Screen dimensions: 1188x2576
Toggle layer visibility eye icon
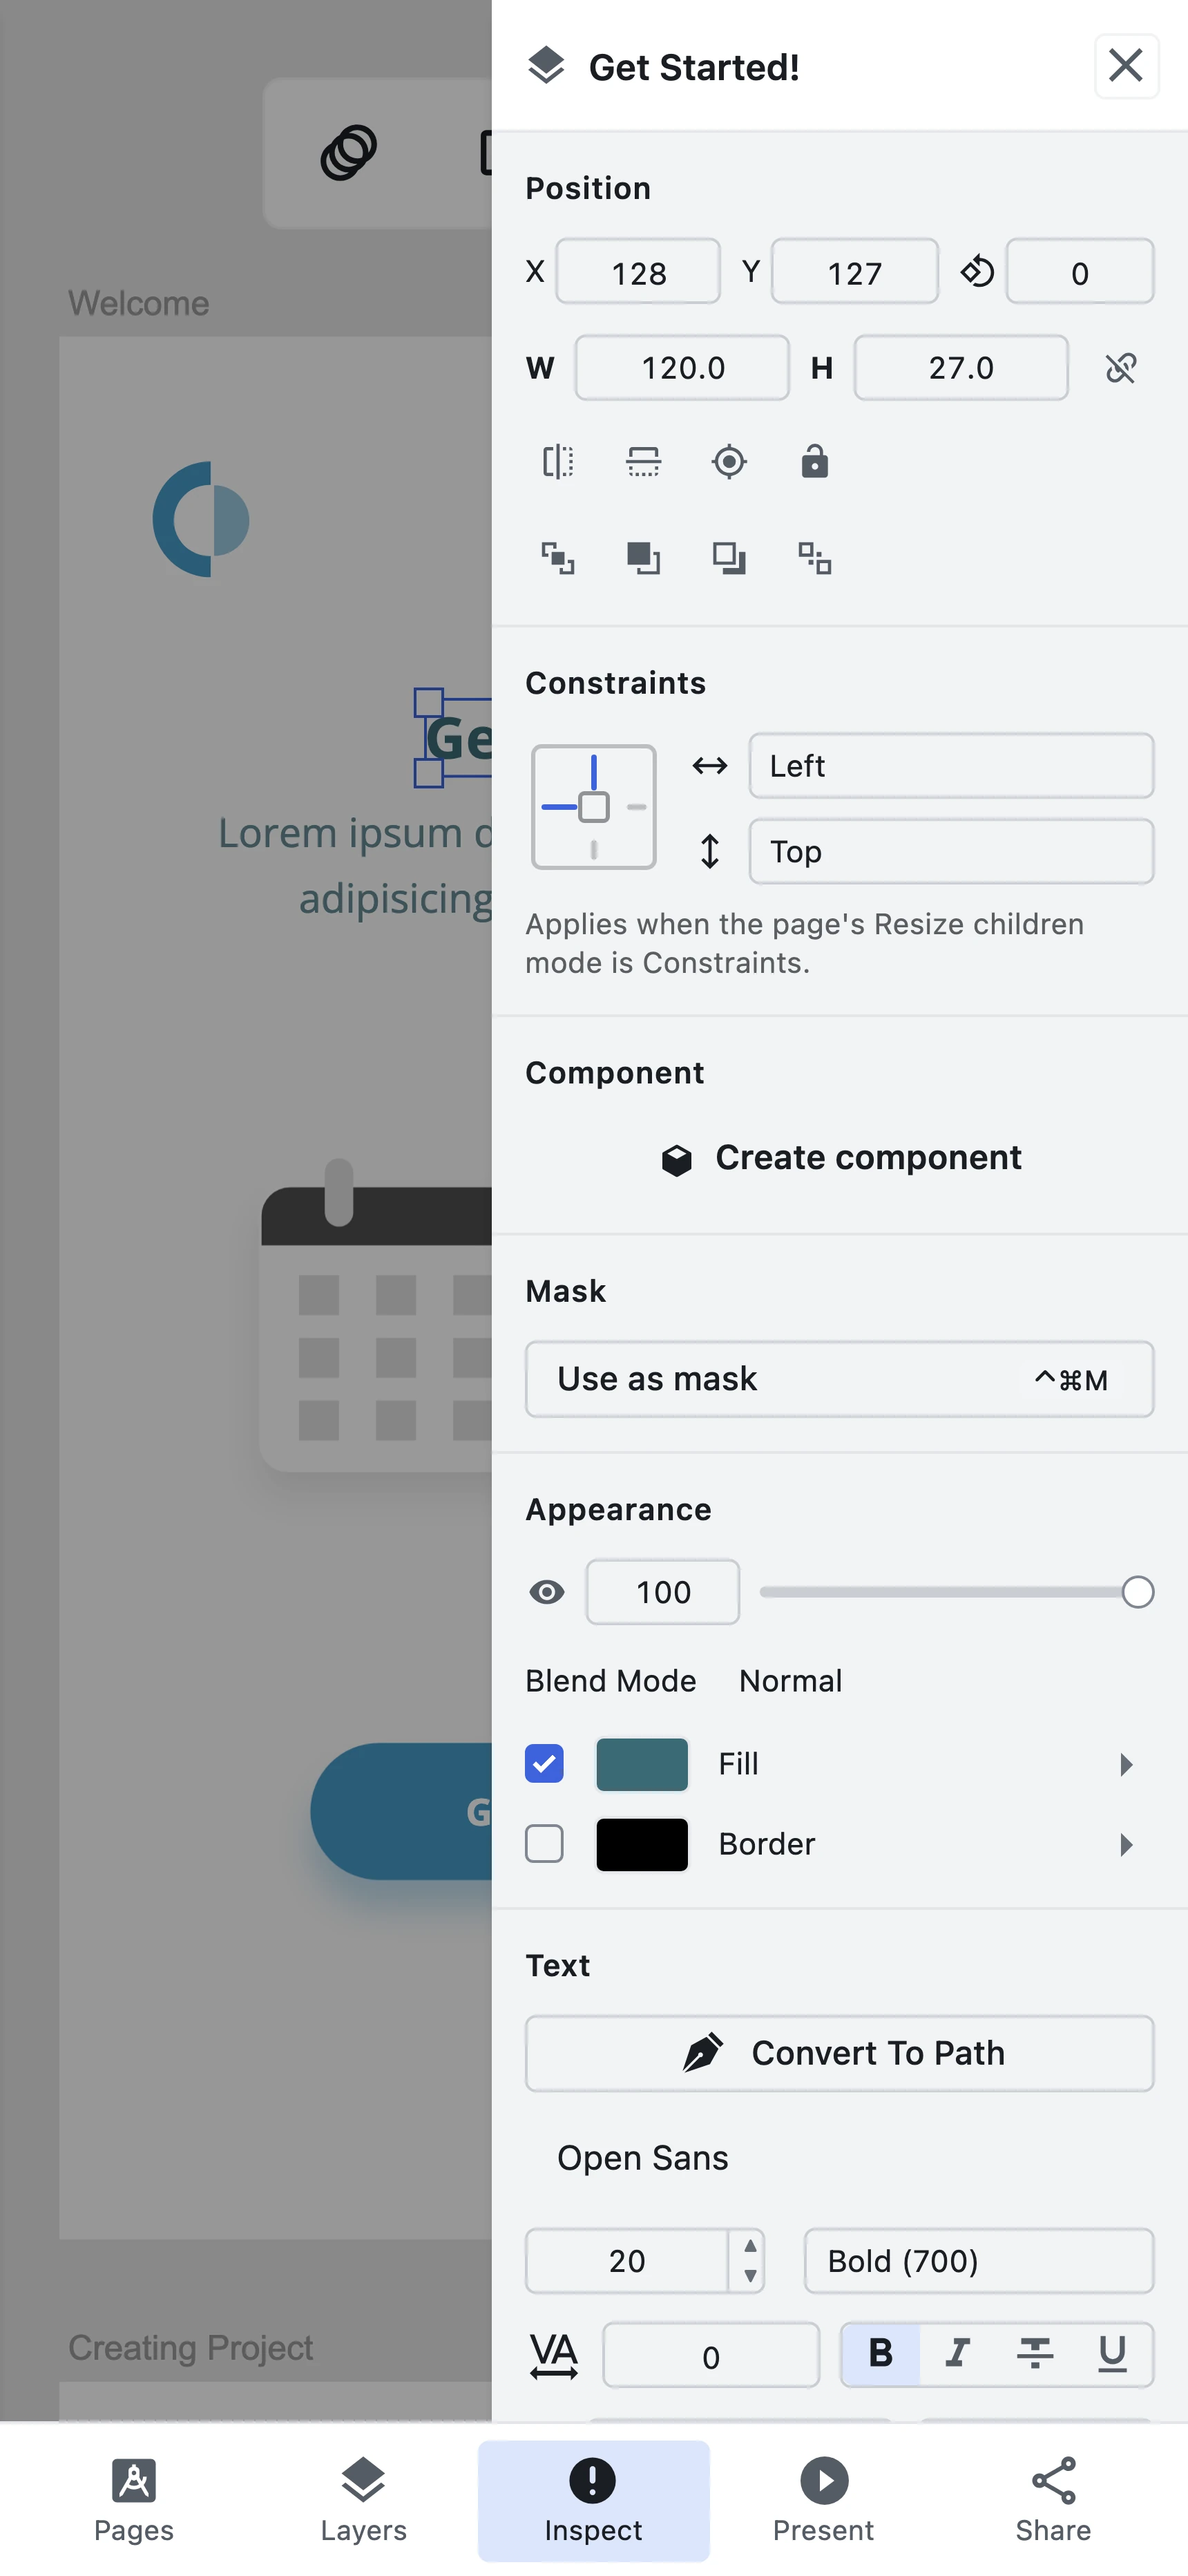pyautogui.click(x=547, y=1592)
